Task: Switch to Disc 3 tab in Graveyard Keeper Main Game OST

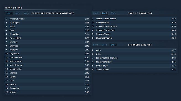Action: click(27, 13)
